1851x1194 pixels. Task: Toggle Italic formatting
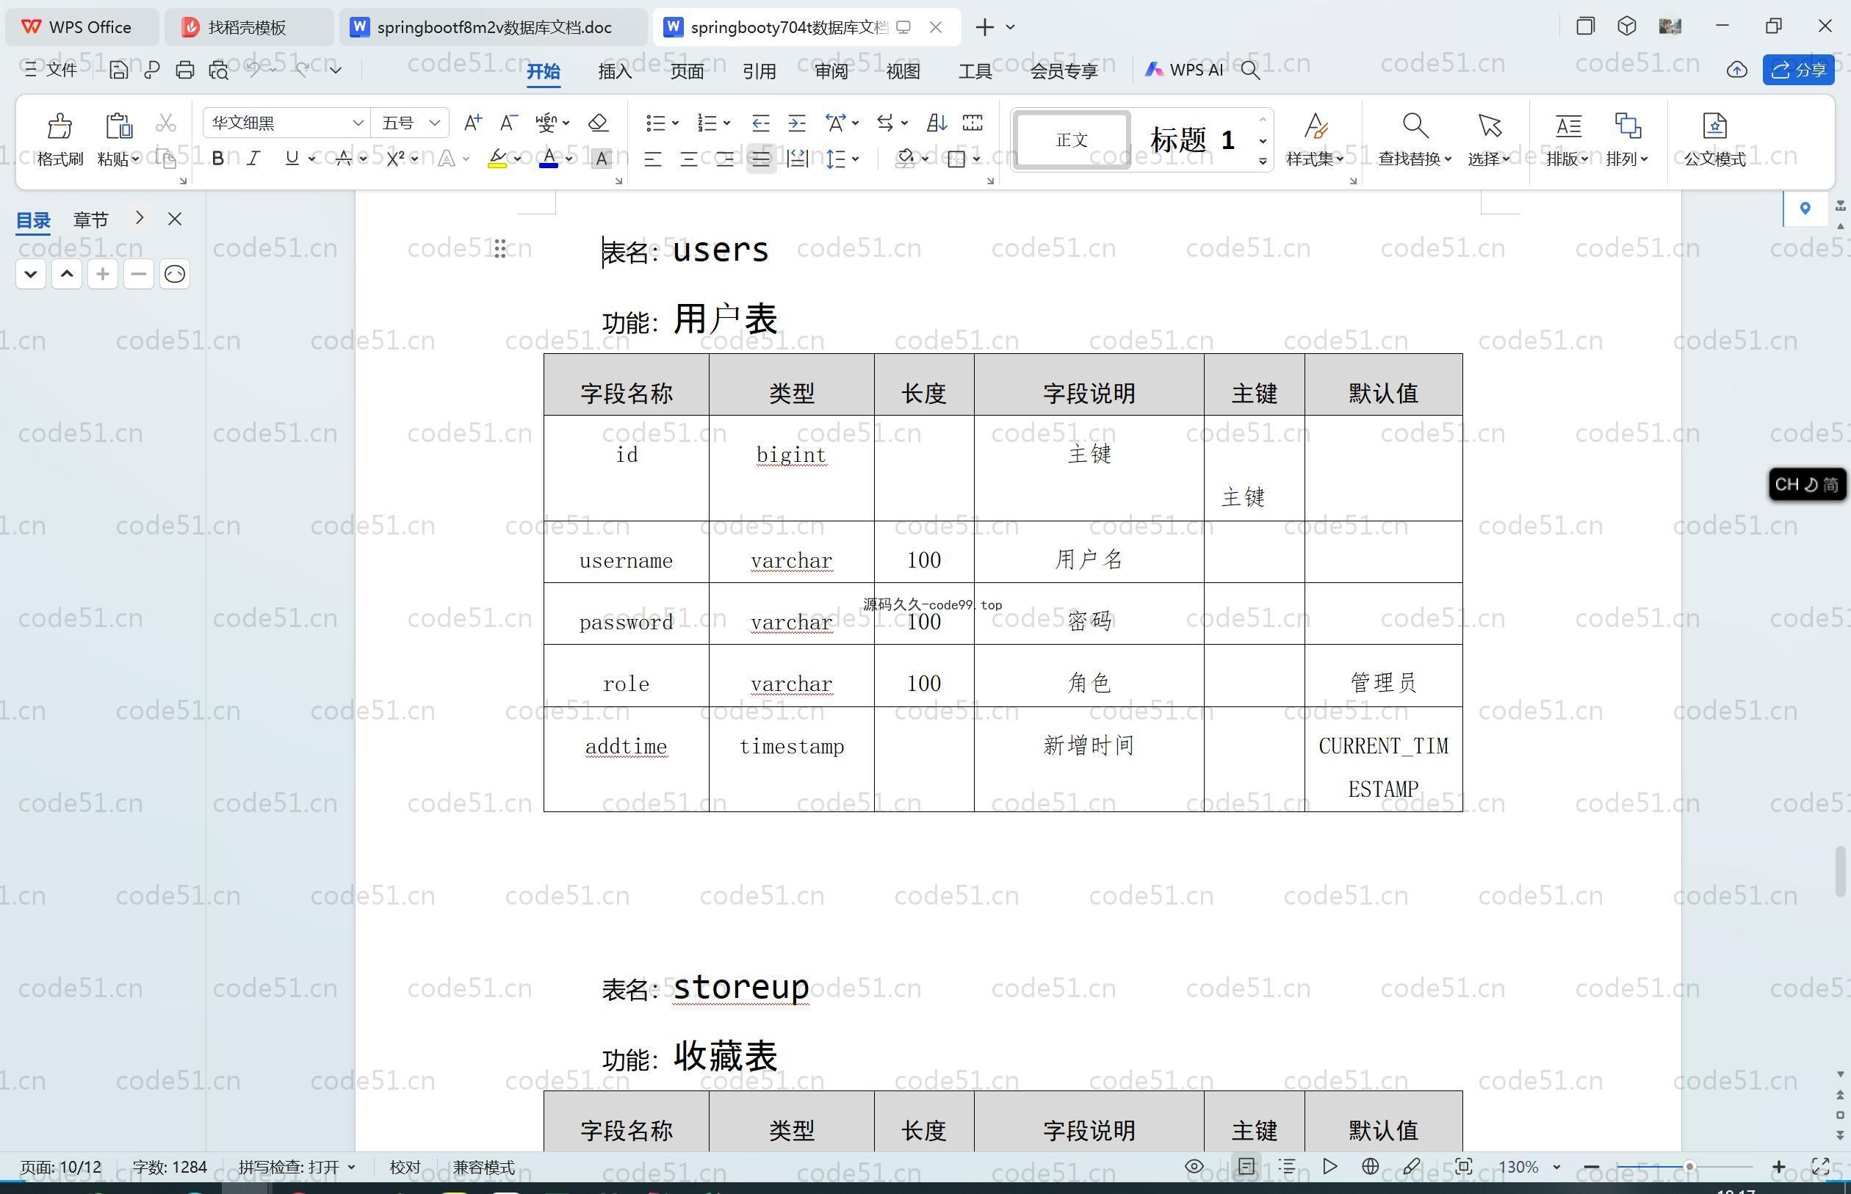253,159
